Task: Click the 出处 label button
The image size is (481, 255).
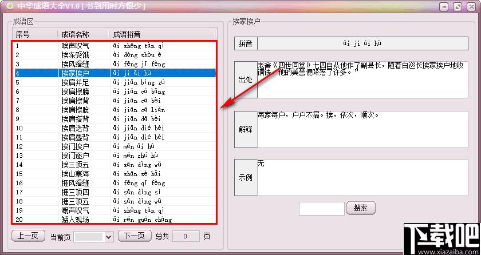Action: [246, 80]
